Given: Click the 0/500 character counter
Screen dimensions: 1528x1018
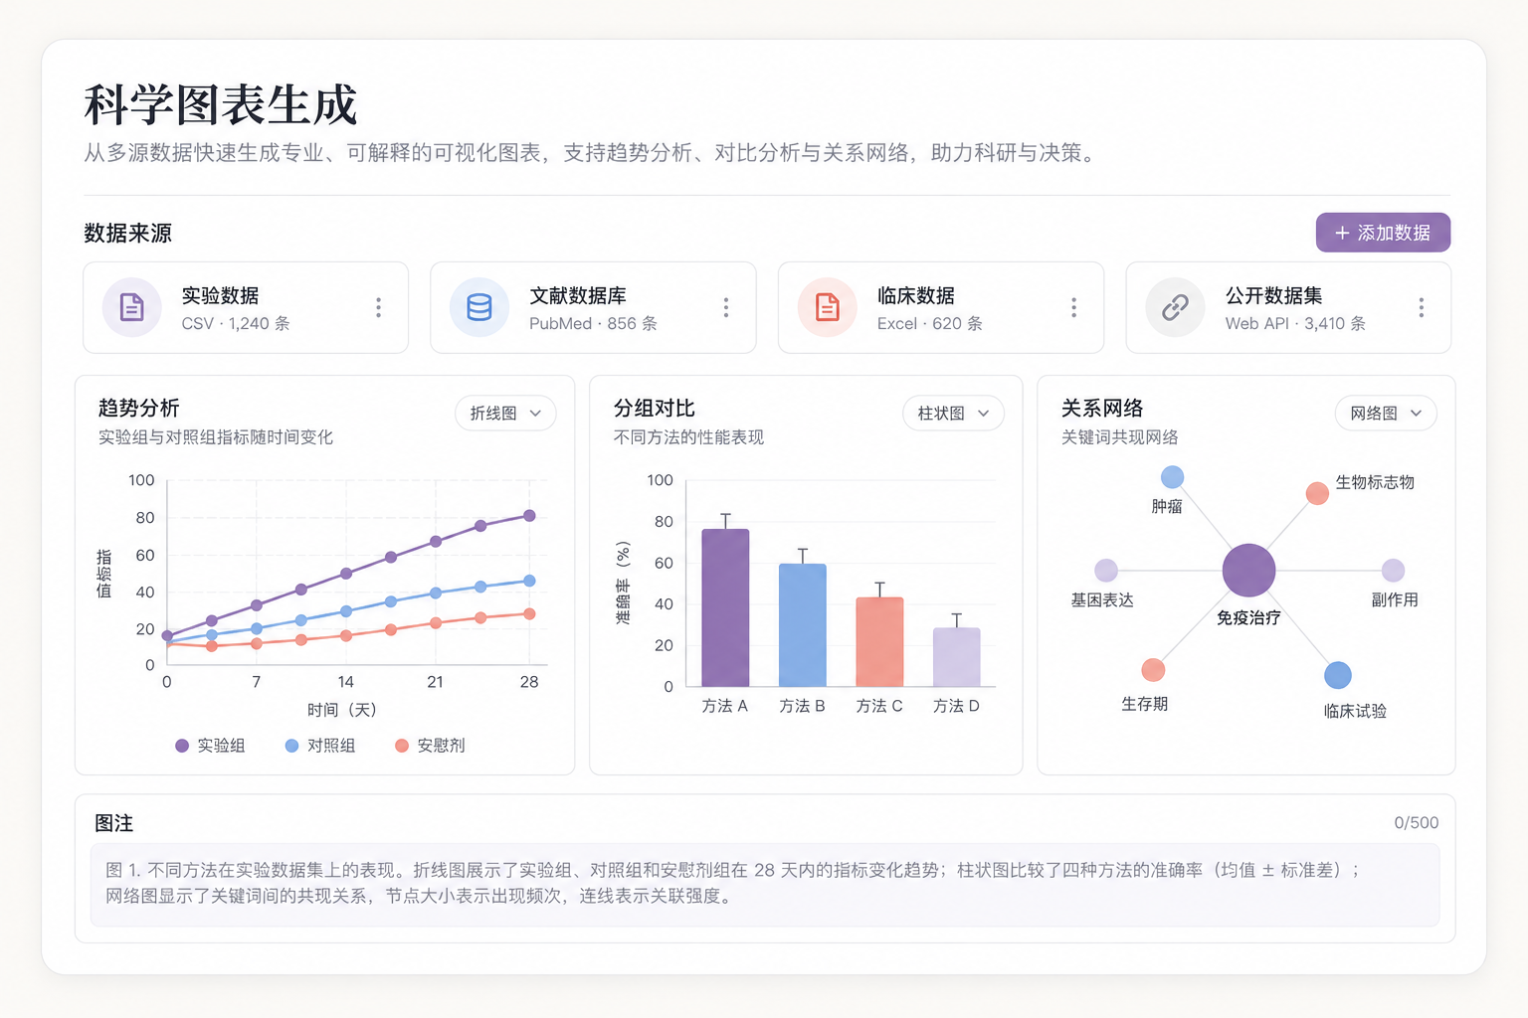Looking at the screenshot, I should point(1417,822).
